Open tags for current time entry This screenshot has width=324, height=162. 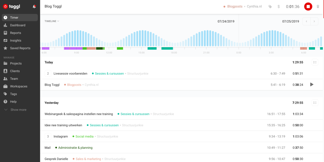click(270, 6)
